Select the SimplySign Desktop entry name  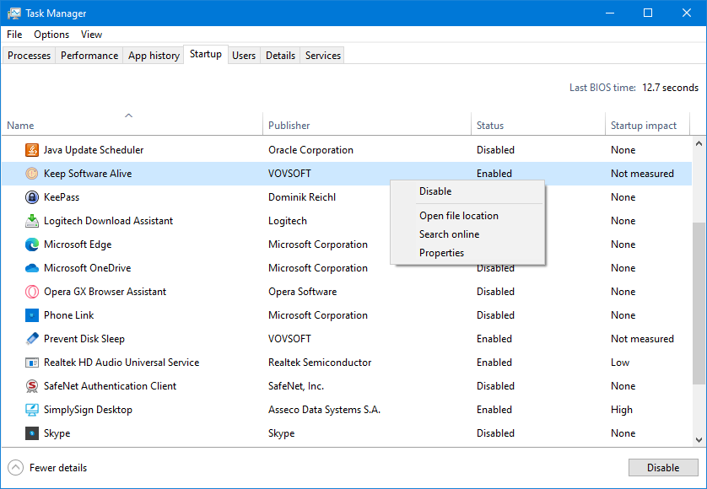88,410
